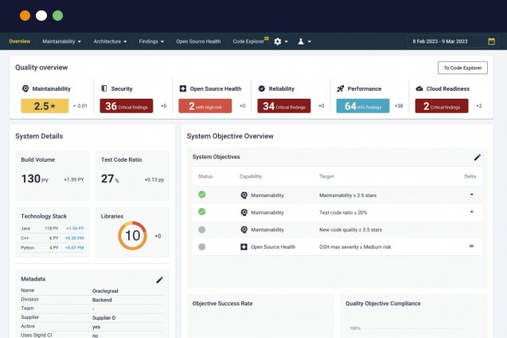
Task: Go to Open Source Health page
Action: coord(198,41)
